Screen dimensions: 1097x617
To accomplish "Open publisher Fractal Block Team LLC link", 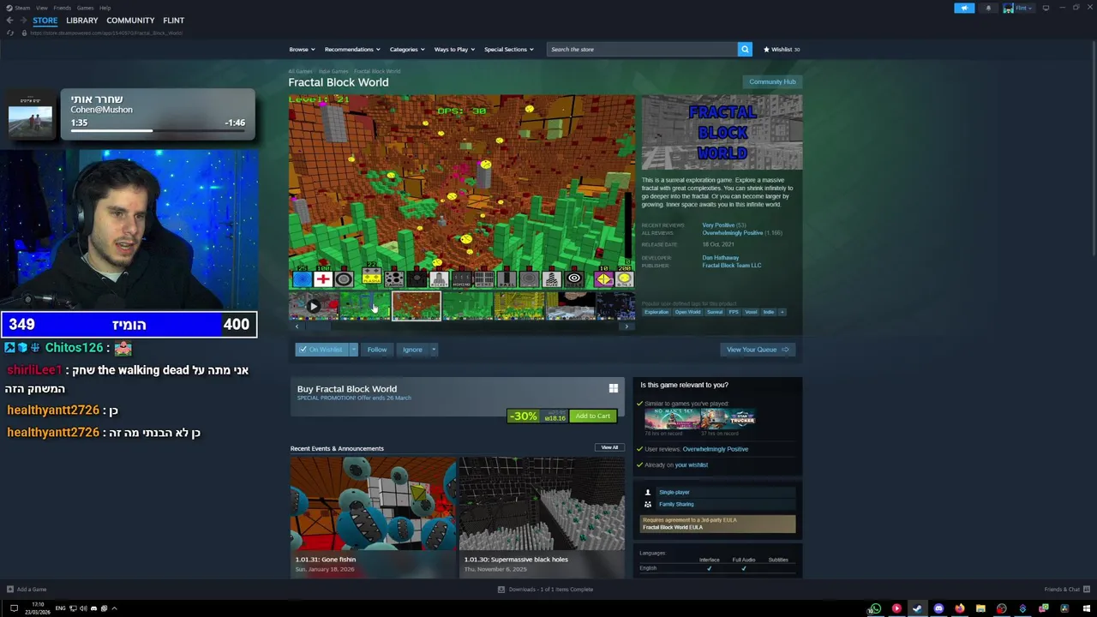I will click(732, 266).
